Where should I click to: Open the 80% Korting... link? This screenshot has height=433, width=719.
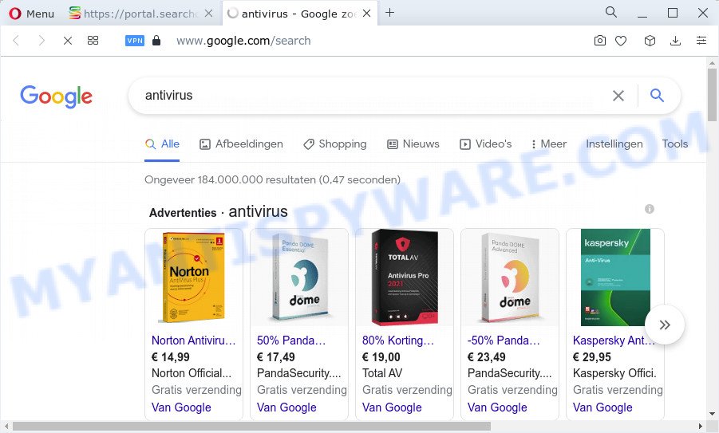(398, 340)
